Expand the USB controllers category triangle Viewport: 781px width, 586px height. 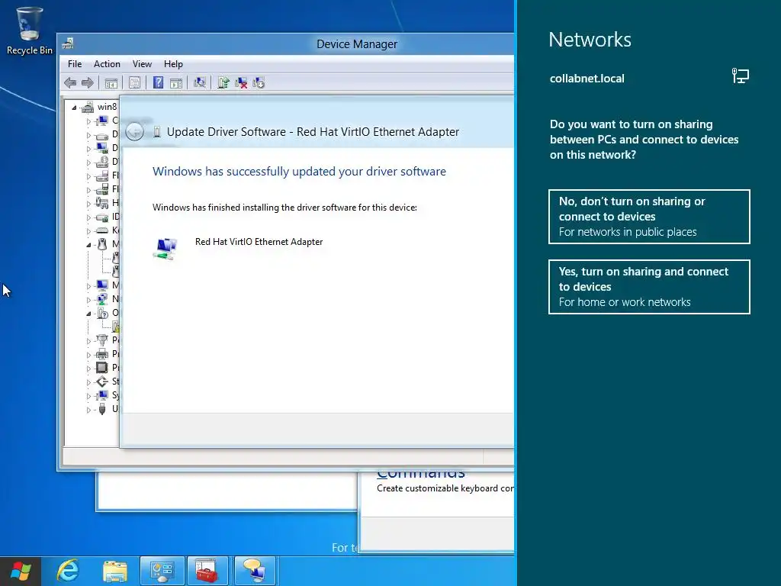tap(88, 410)
